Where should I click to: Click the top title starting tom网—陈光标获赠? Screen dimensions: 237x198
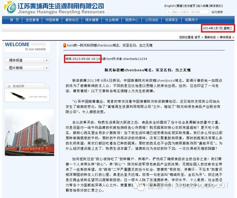tap(110, 45)
